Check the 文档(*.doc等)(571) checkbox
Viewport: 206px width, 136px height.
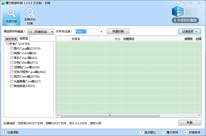click(12, 62)
